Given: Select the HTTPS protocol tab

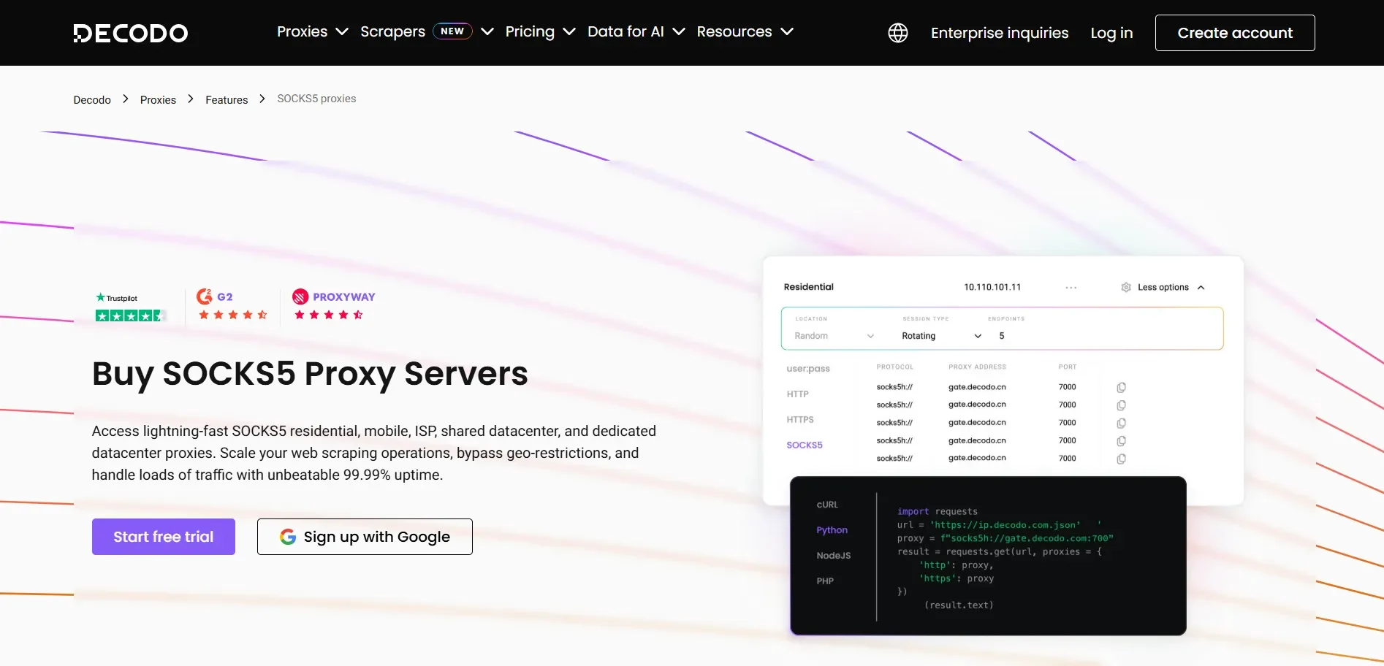Looking at the screenshot, I should coord(800,420).
